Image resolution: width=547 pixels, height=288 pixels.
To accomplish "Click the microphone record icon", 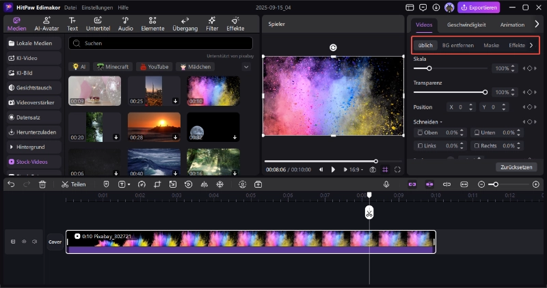I will 386,184.
